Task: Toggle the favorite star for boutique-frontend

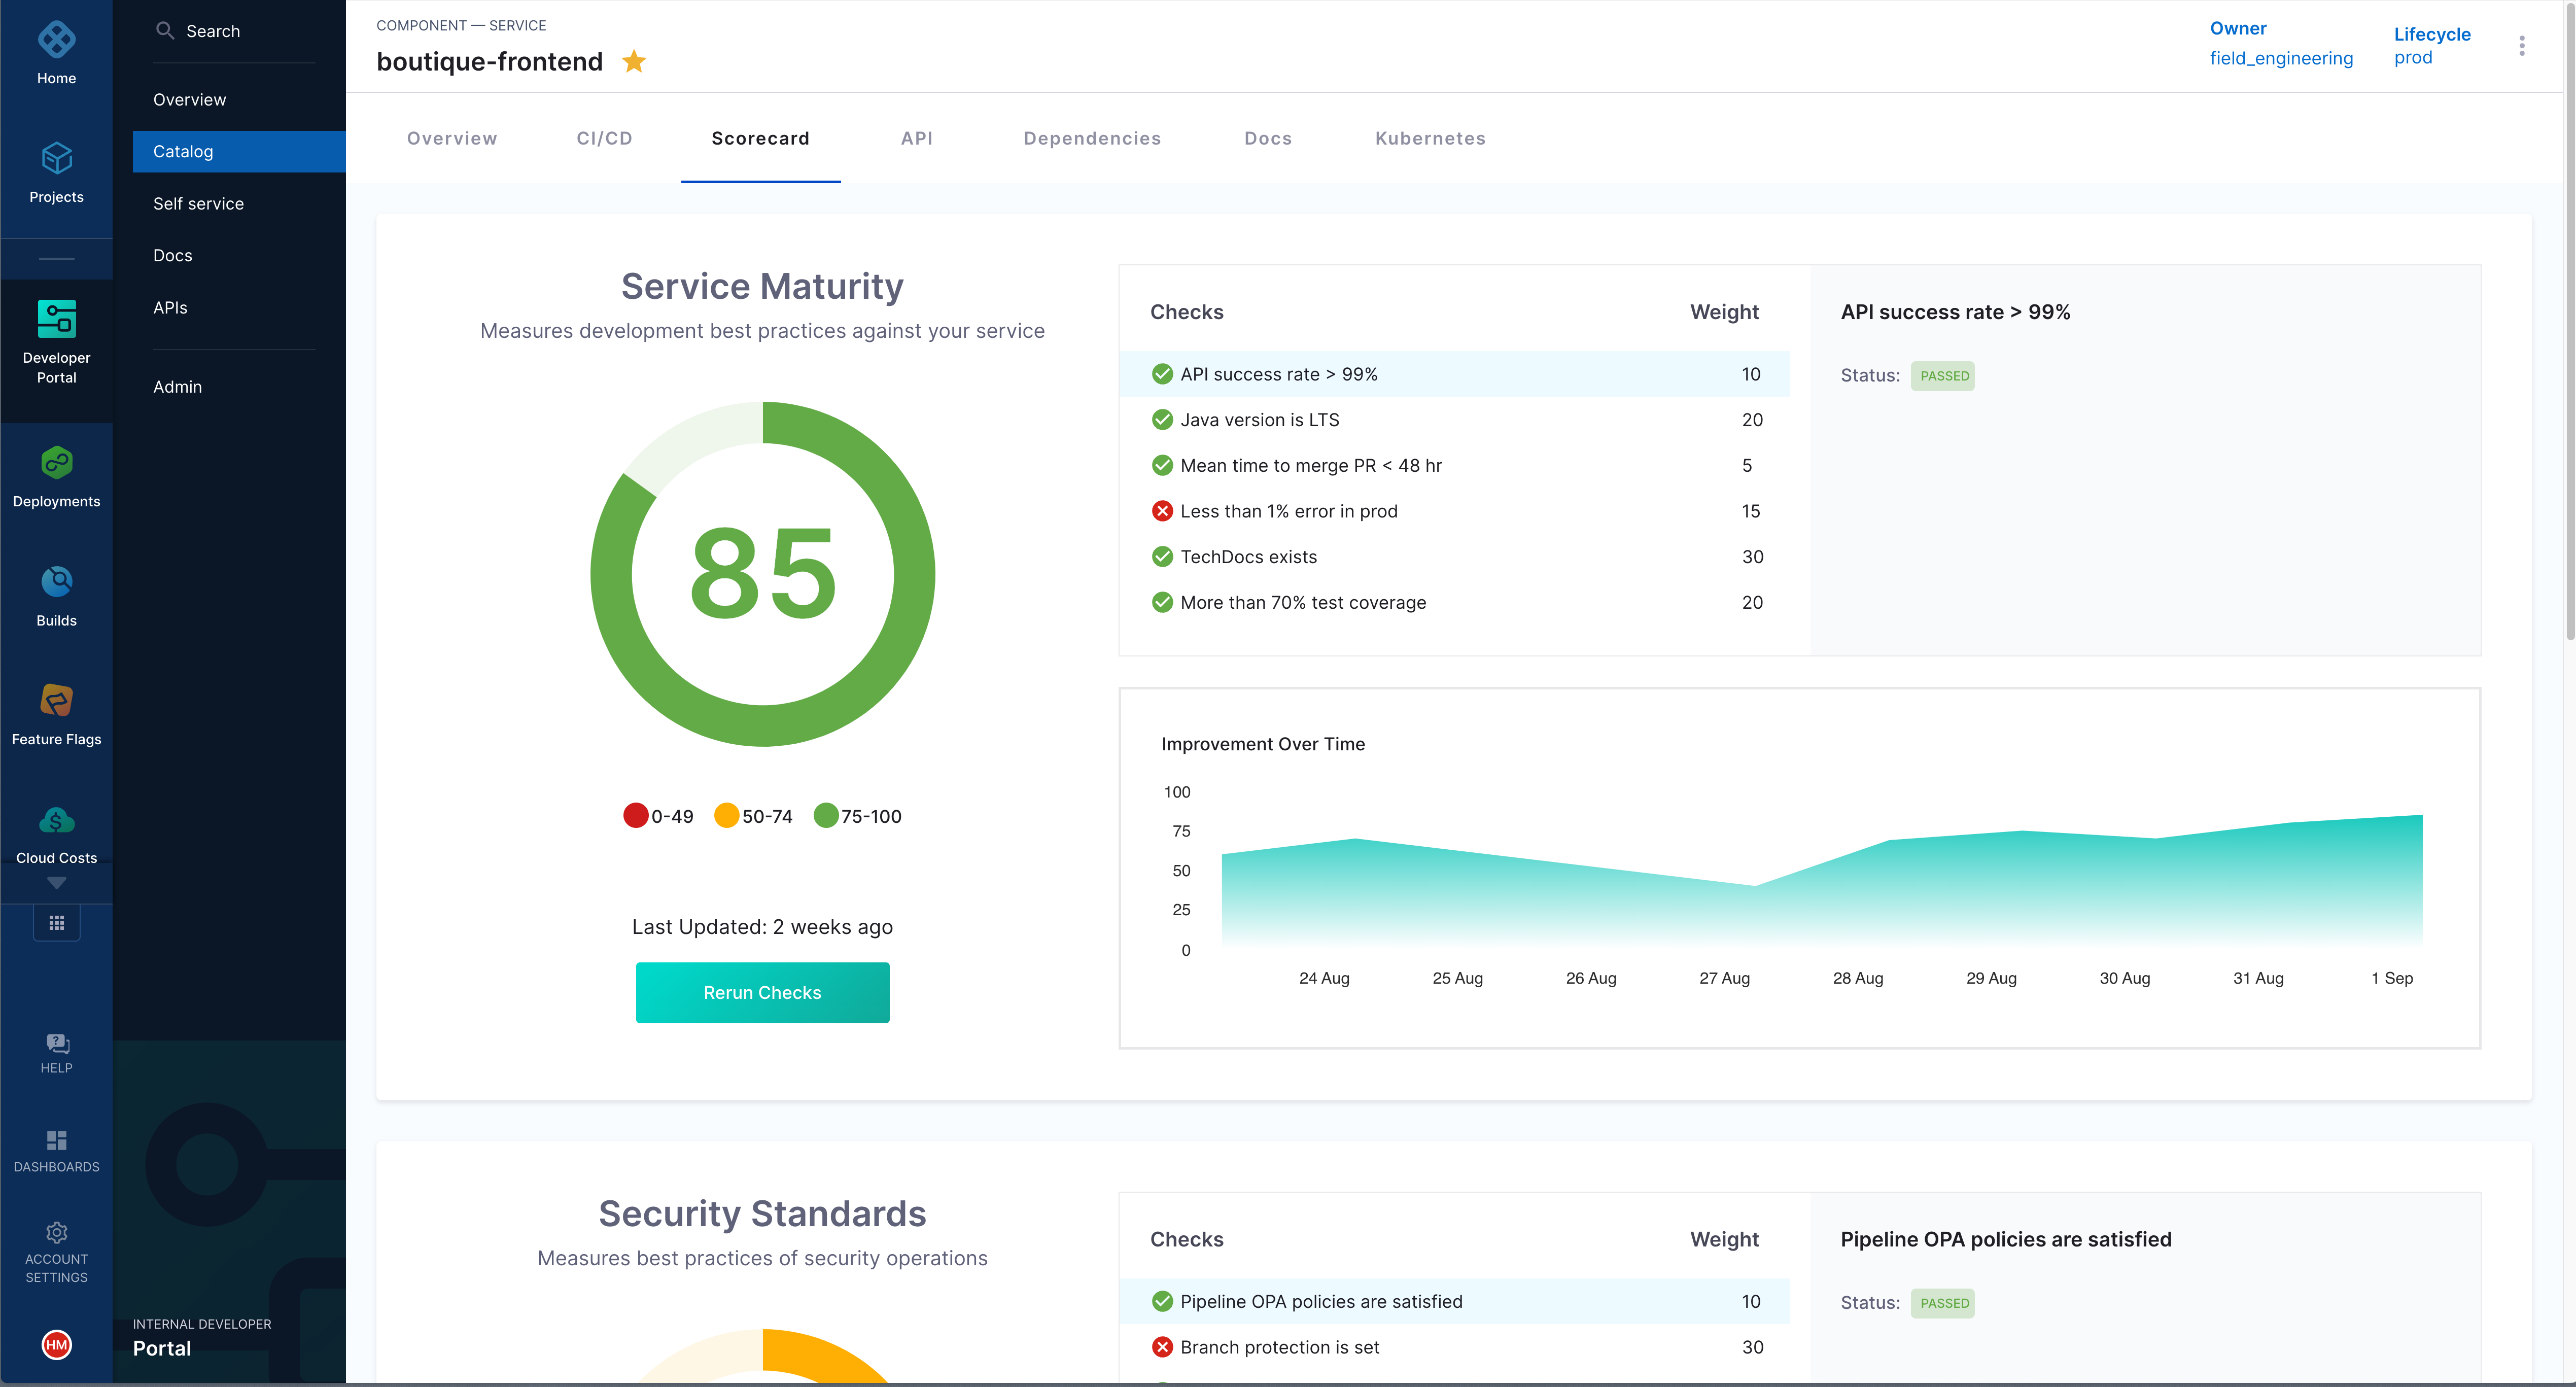Action: (x=634, y=62)
